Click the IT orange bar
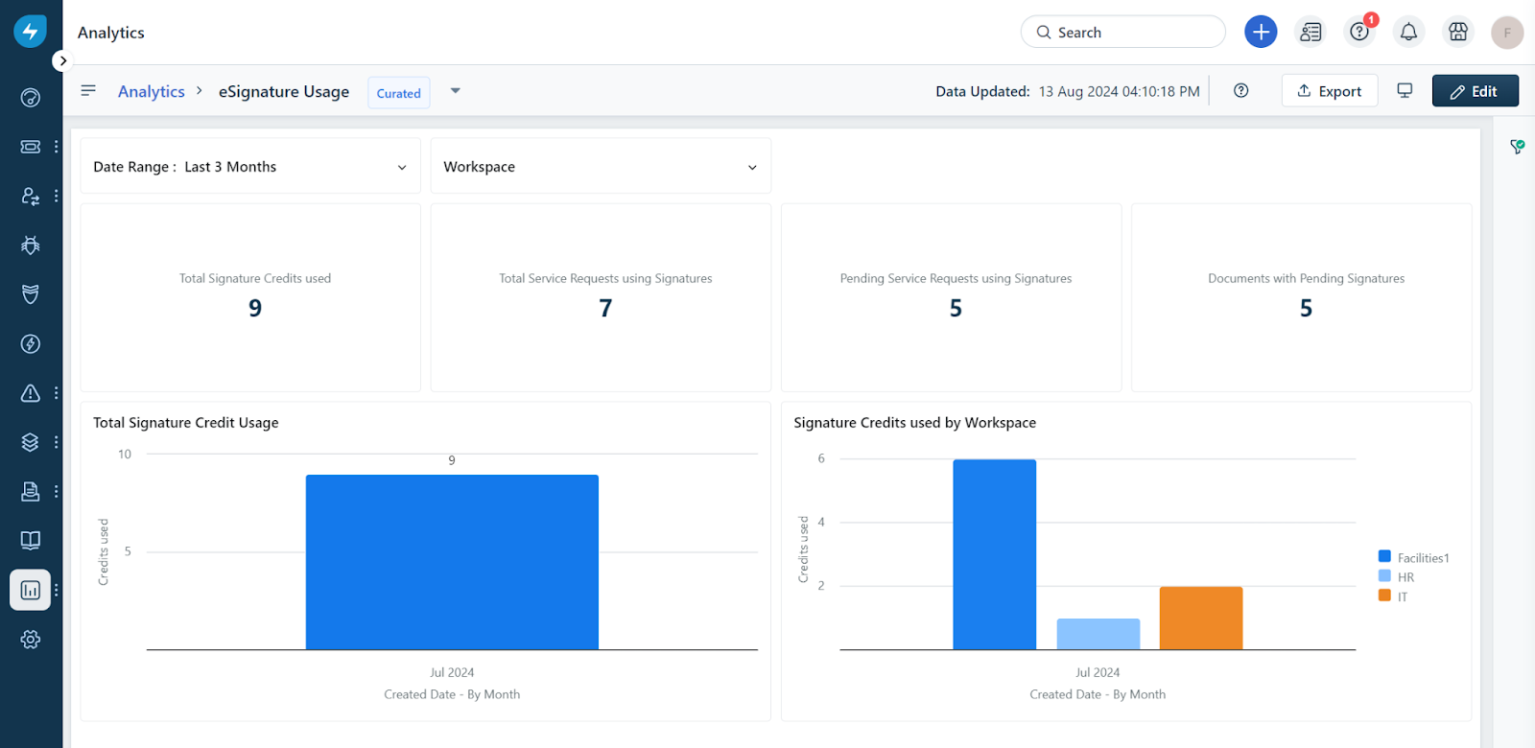This screenshot has width=1535, height=748. (1201, 619)
